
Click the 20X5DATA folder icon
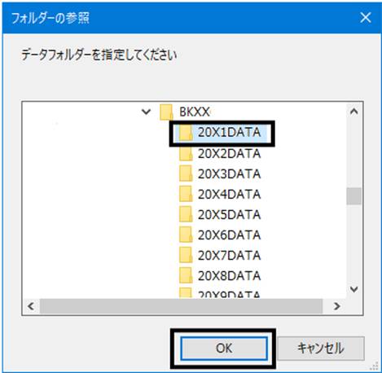tap(186, 214)
